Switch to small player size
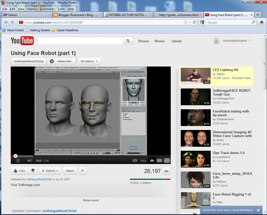The height and width of the screenshot is (215, 267). (152, 161)
